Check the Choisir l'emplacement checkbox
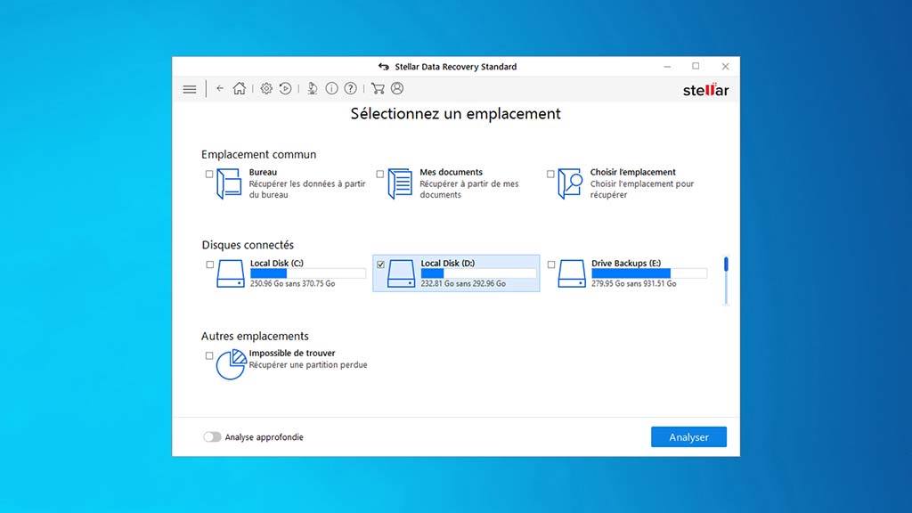This screenshot has height=513, width=912. pos(550,174)
